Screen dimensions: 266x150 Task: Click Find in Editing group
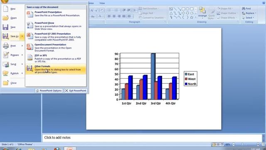pyautogui.click(x=246, y=8)
